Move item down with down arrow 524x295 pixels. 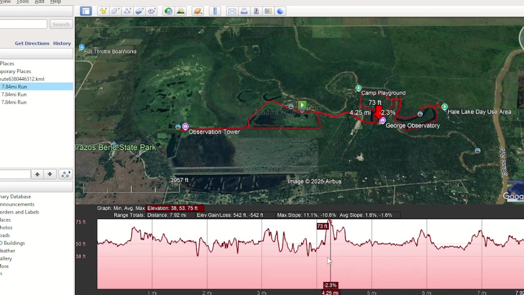pyautogui.click(x=50, y=174)
